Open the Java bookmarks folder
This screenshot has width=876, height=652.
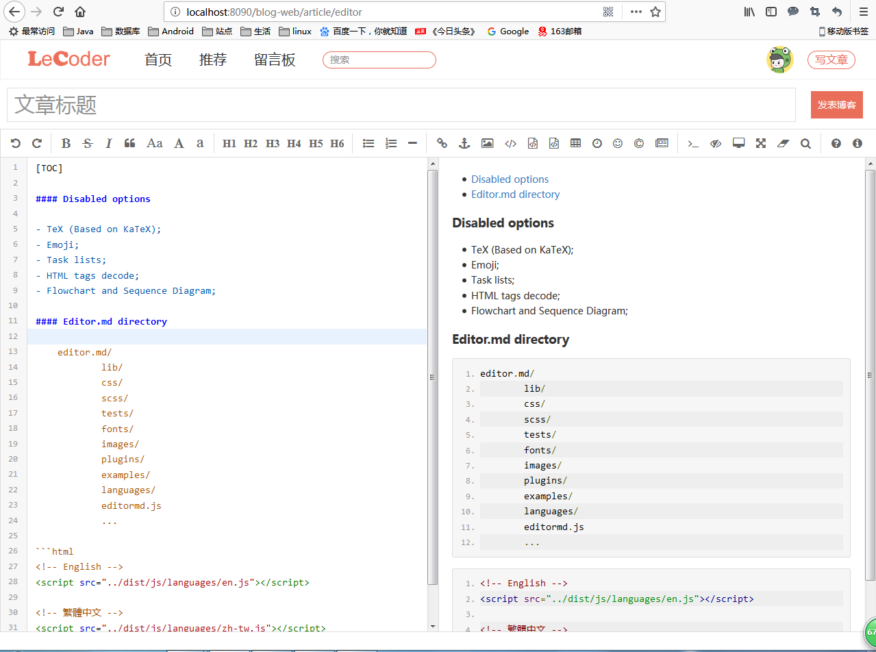pyautogui.click(x=78, y=32)
